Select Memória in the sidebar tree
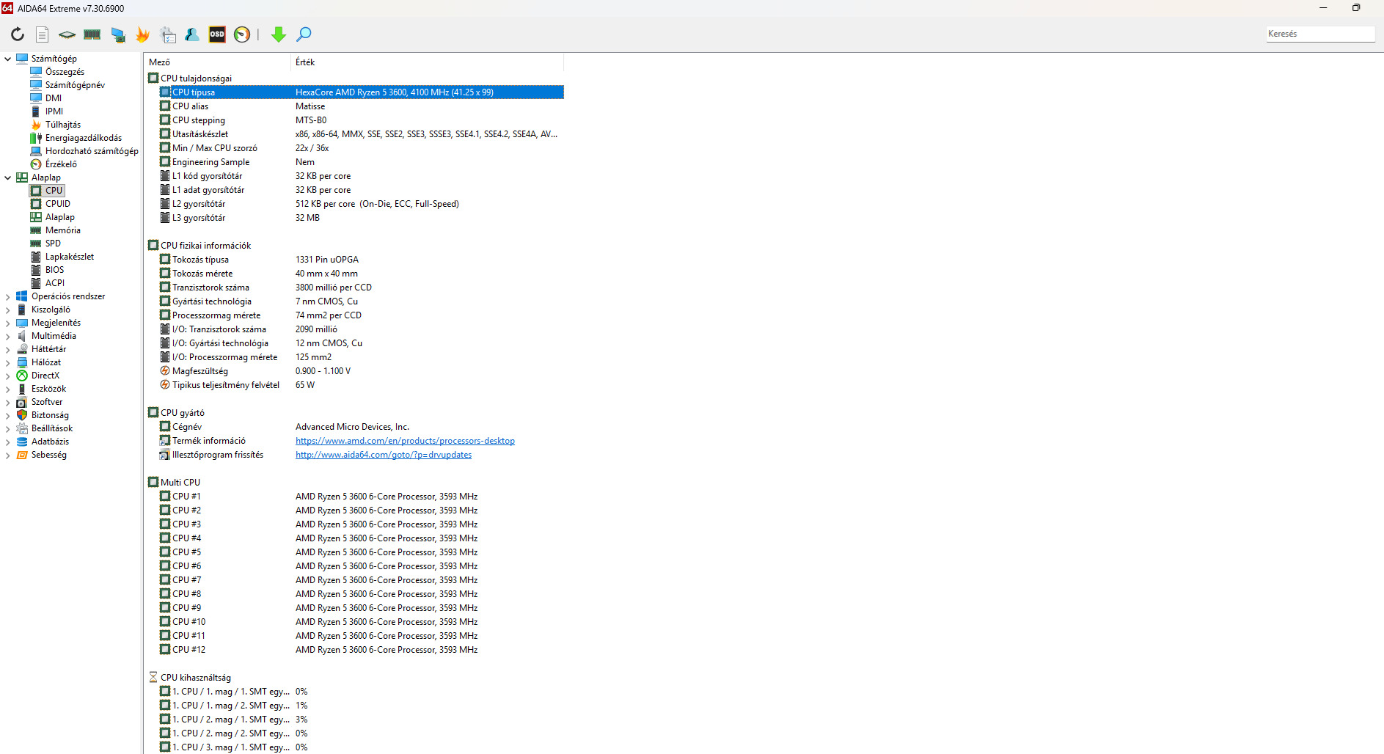The width and height of the screenshot is (1384, 754). 63,230
